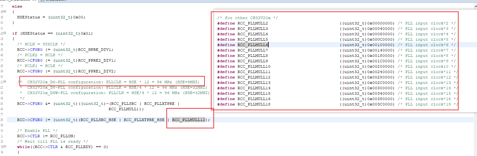The width and height of the screenshot is (477, 156).
Task: Click RCC_PLLMULL6 in the defines popup
Action: [253, 45]
